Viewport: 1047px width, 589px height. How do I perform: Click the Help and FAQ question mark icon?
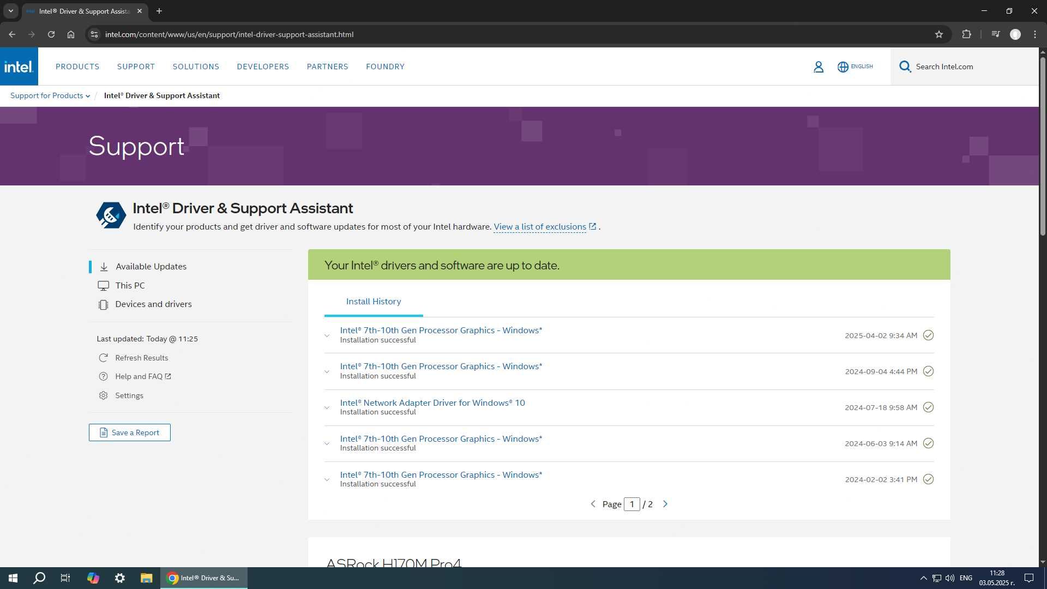[103, 376]
